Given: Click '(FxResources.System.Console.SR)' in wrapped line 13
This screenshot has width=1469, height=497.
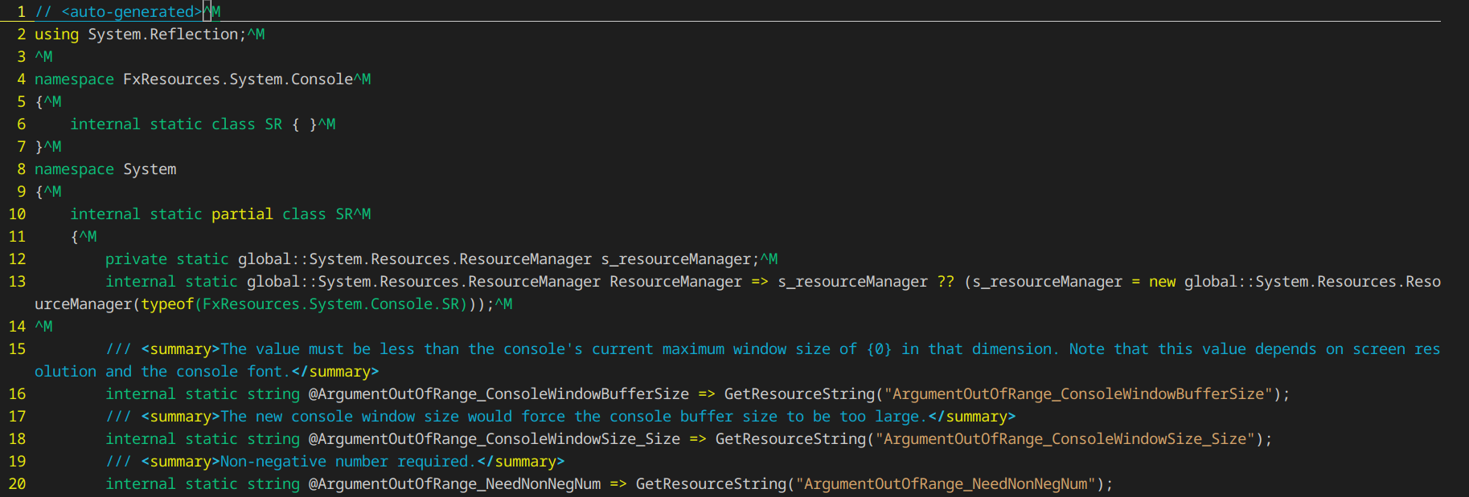Looking at the screenshot, I should (x=330, y=304).
